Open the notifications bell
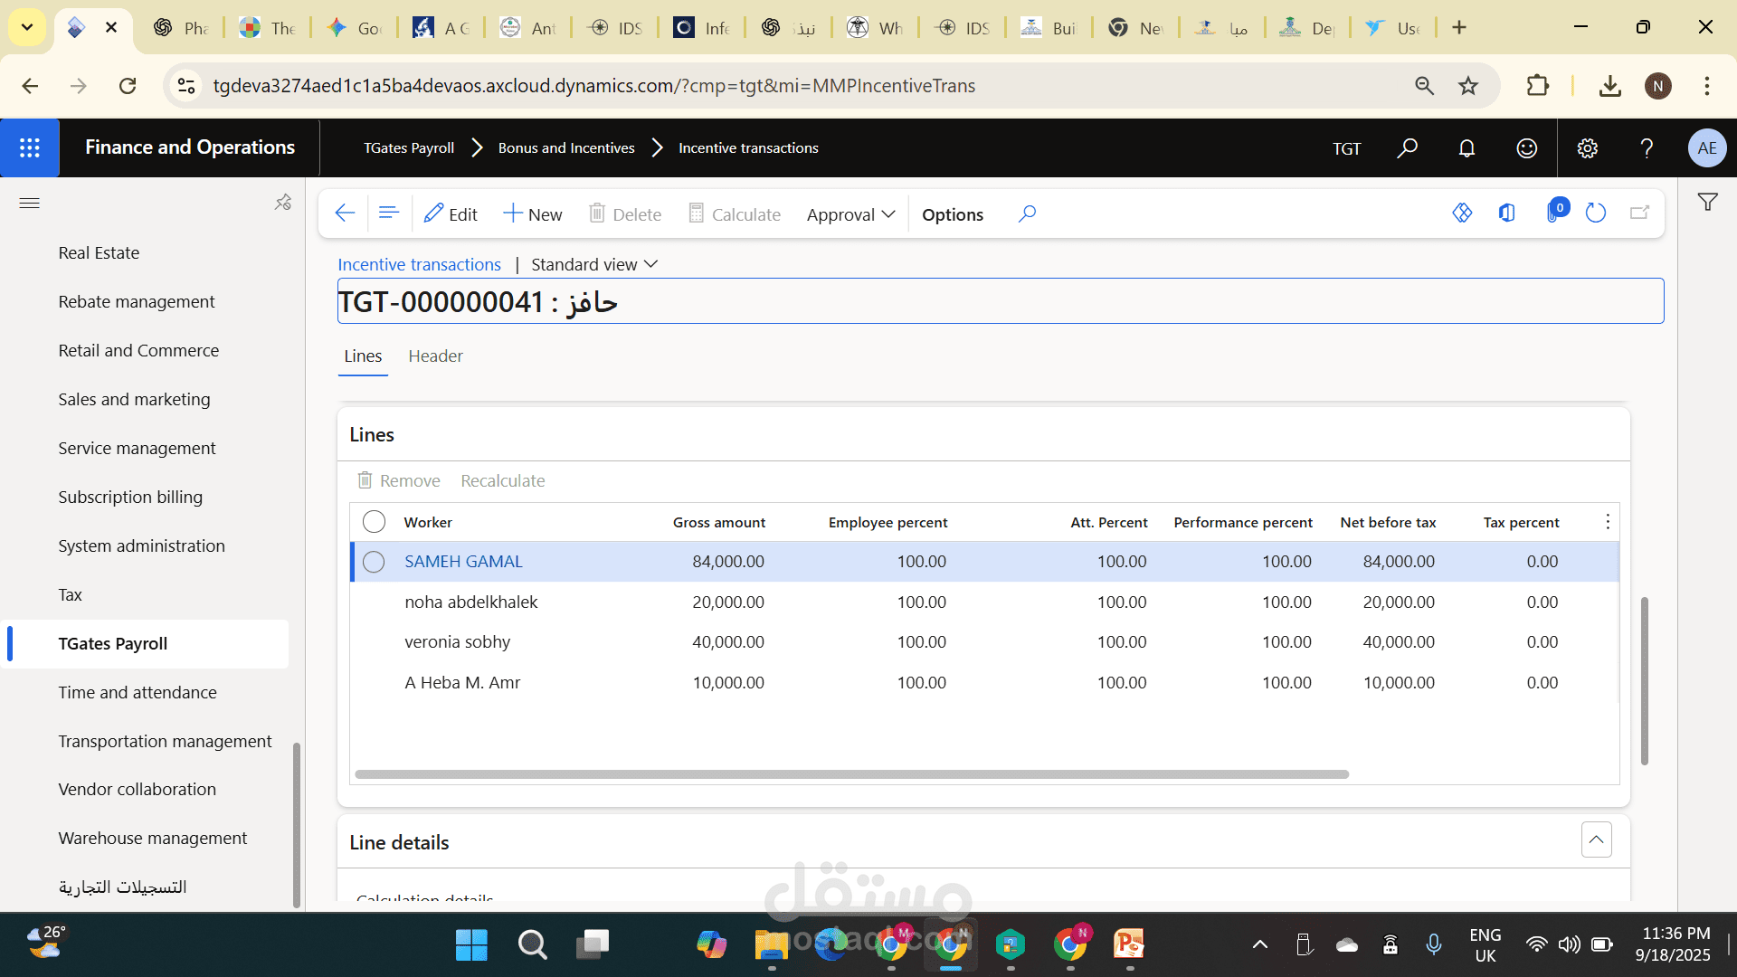This screenshot has height=977, width=1737. (1466, 147)
